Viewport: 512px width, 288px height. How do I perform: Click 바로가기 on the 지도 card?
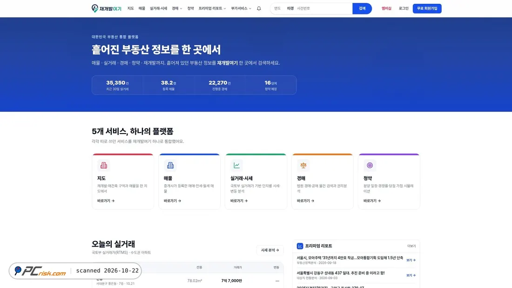[x=106, y=201]
